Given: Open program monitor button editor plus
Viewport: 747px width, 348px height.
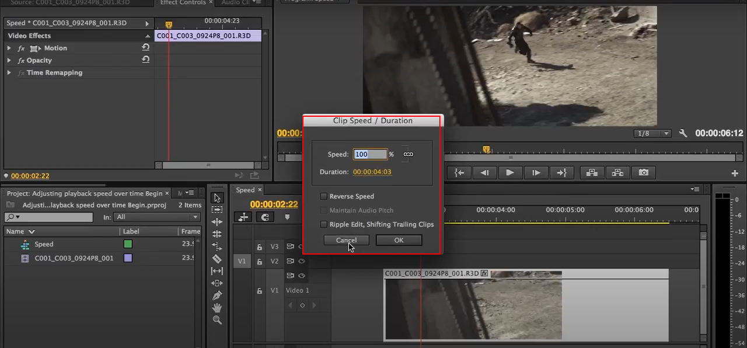Looking at the screenshot, I should (735, 173).
